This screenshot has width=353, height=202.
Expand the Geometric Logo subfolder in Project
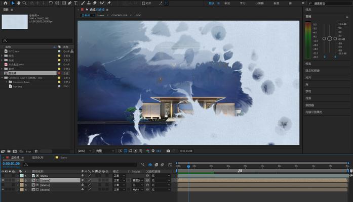pyautogui.click(x=6, y=82)
